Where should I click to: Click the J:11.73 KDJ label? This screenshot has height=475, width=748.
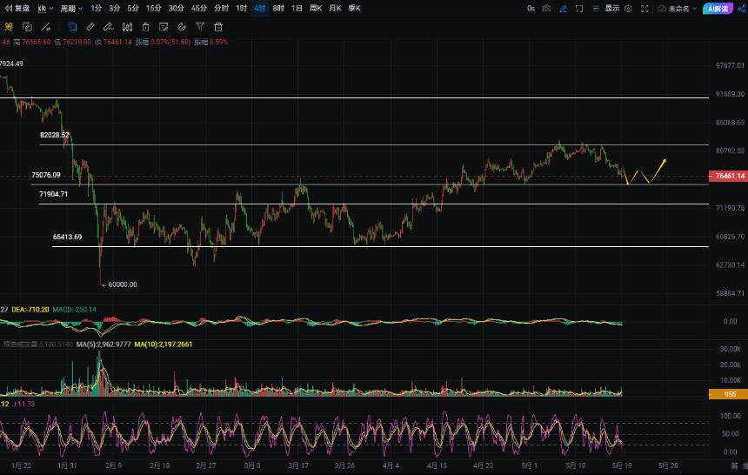(23, 404)
